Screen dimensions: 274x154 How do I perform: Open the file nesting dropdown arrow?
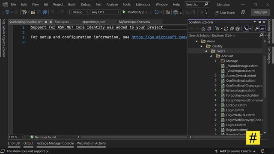tap(250, 29)
